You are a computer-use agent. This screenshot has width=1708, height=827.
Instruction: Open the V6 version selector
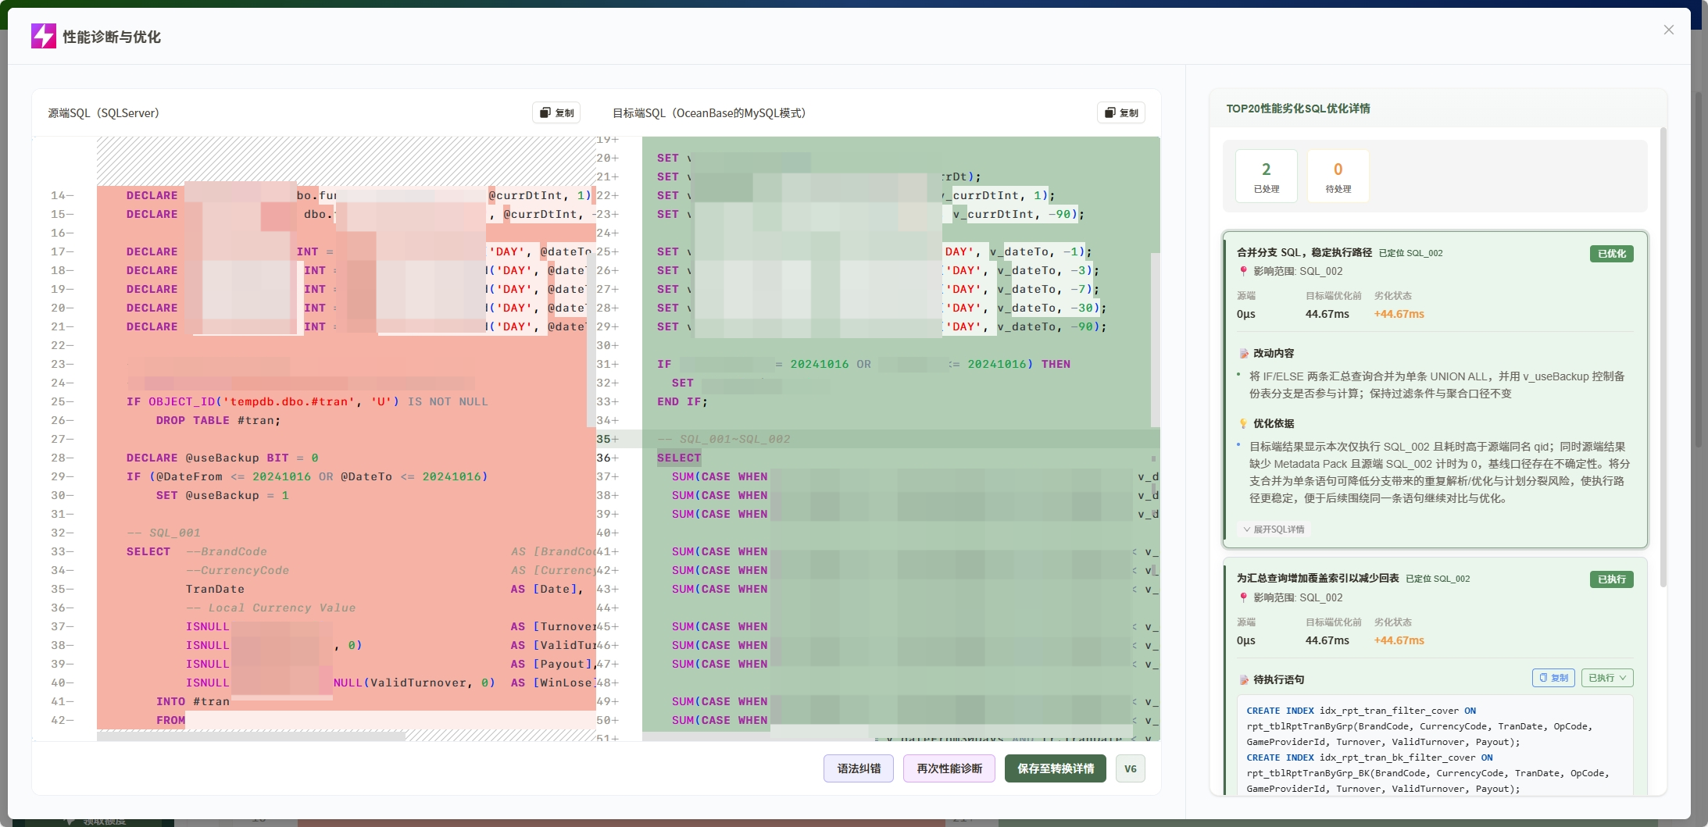coord(1130,768)
